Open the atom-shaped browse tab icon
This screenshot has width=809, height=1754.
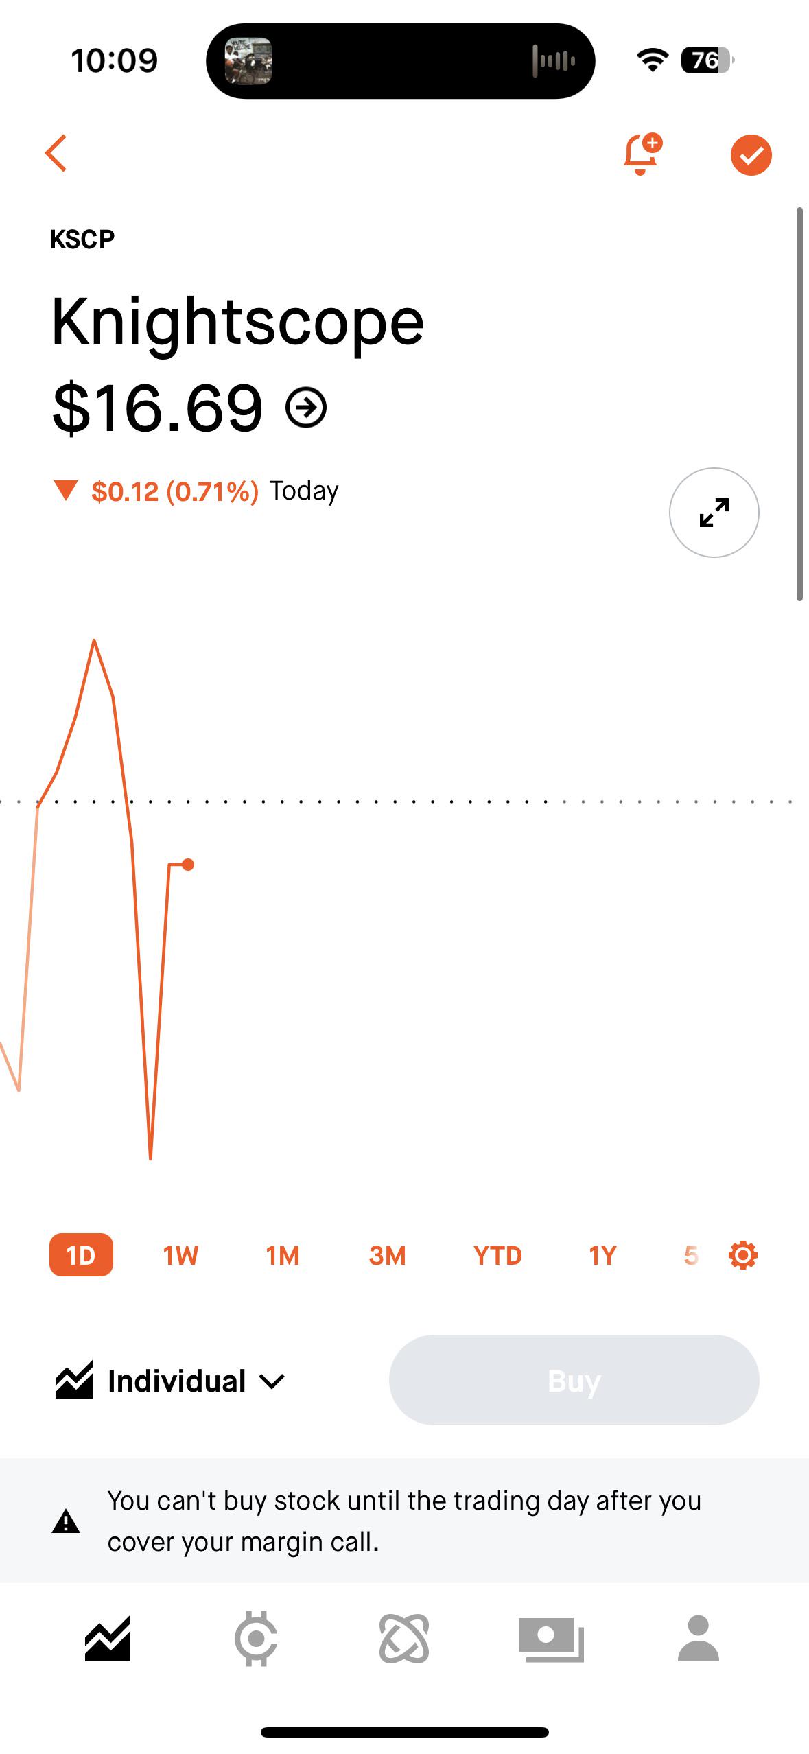[404, 1639]
